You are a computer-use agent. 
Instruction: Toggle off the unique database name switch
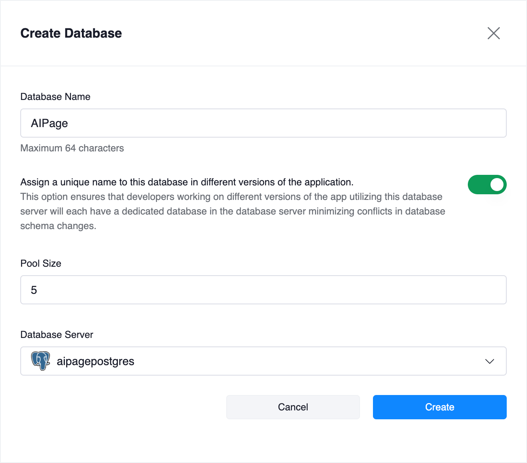point(487,185)
